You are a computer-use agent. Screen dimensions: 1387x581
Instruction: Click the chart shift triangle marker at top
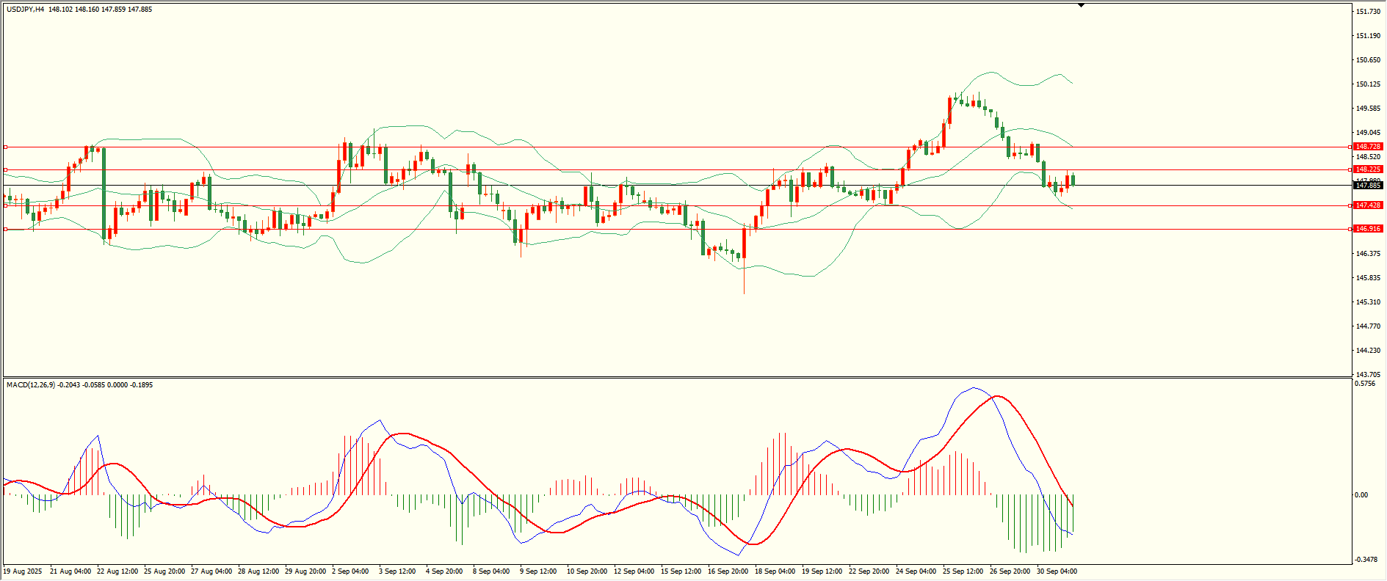coord(1081,5)
